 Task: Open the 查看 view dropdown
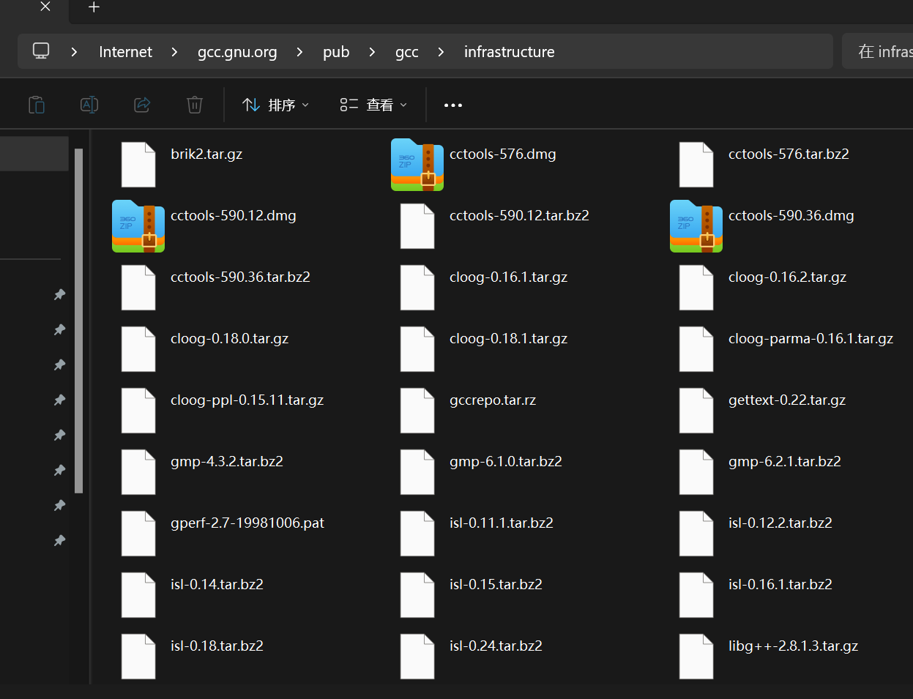[373, 105]
